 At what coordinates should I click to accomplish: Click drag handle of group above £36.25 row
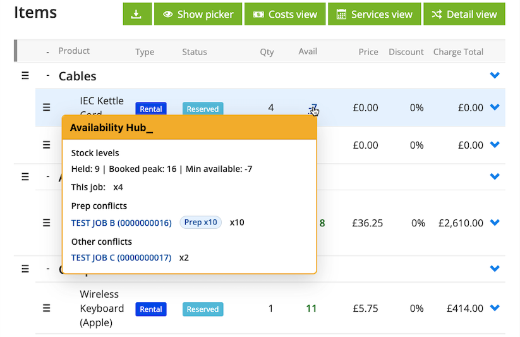point(25,176)
